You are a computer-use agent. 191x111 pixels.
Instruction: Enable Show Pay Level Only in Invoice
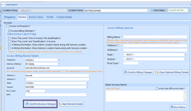9,38
